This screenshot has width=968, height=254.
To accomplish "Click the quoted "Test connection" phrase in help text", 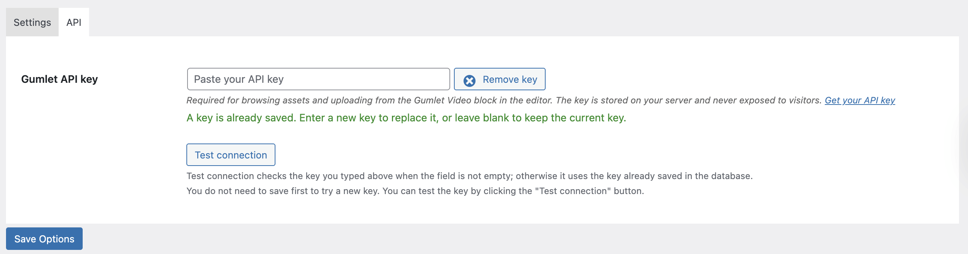I will click(573, 191).
